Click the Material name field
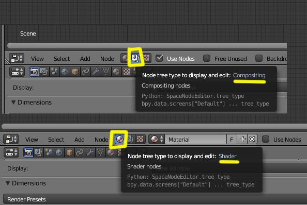 (195, 139)
